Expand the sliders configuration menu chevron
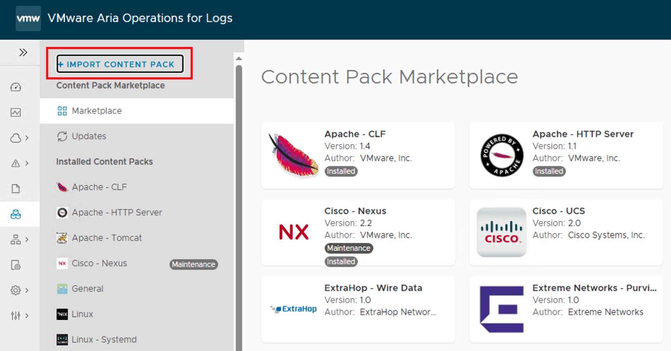This screenshot has width=671, height=351. (27, 316)
